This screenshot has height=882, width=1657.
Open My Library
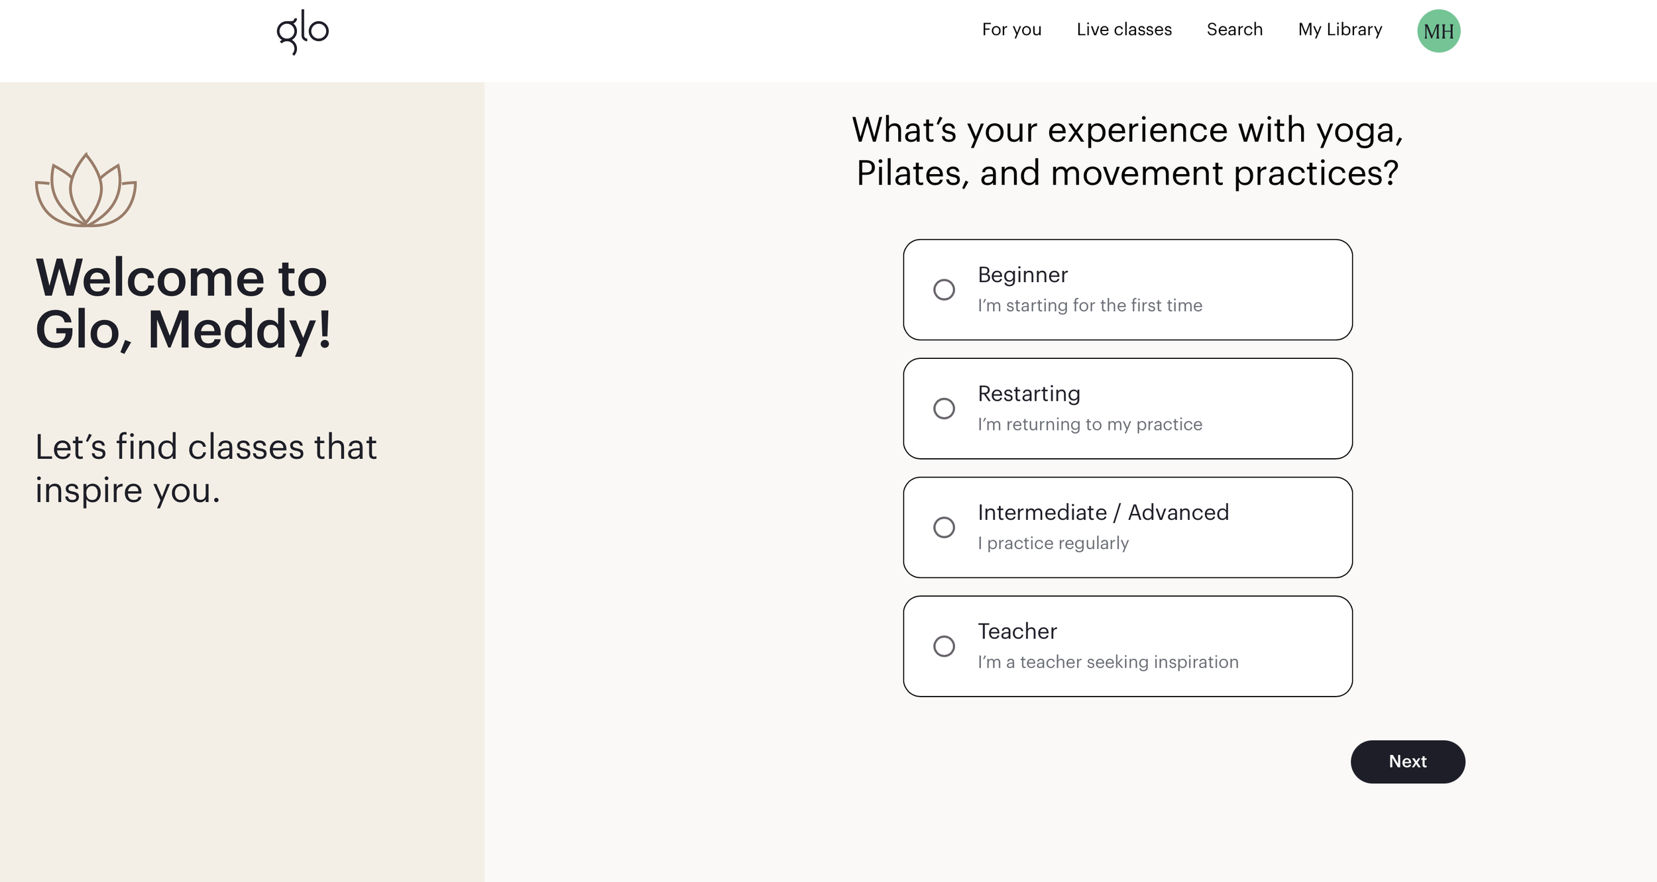pyautogui.click(x=1340, y=30)
